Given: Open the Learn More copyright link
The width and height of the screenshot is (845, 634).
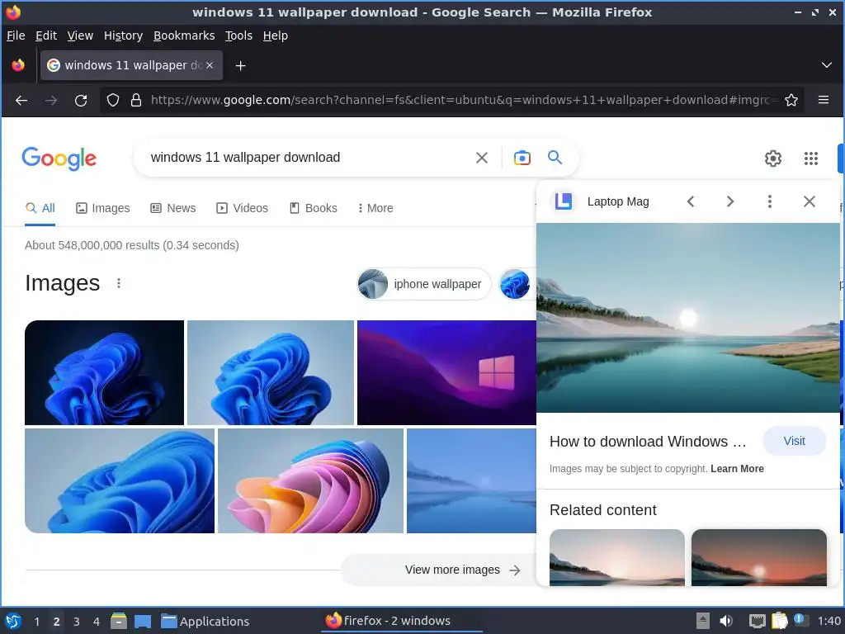Looking at the screenshot, I should (737, 469).
